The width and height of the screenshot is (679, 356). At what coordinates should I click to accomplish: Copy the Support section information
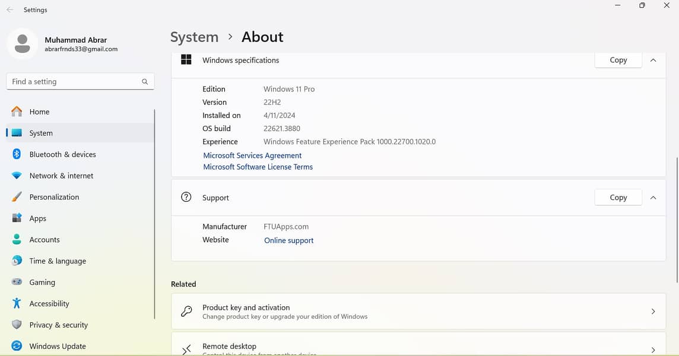(x=618, y=198)
